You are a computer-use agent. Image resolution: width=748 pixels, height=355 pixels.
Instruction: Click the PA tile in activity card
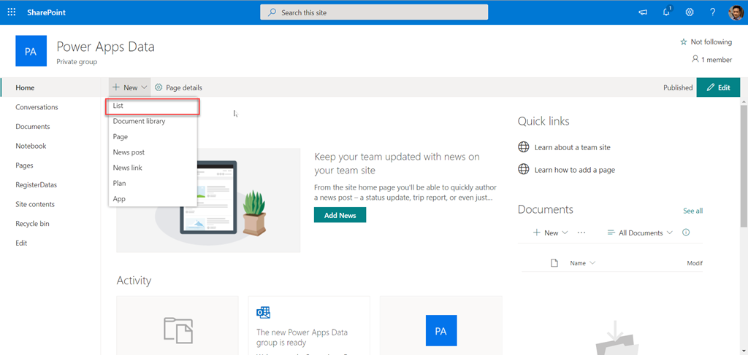click(x=441, y=331)
